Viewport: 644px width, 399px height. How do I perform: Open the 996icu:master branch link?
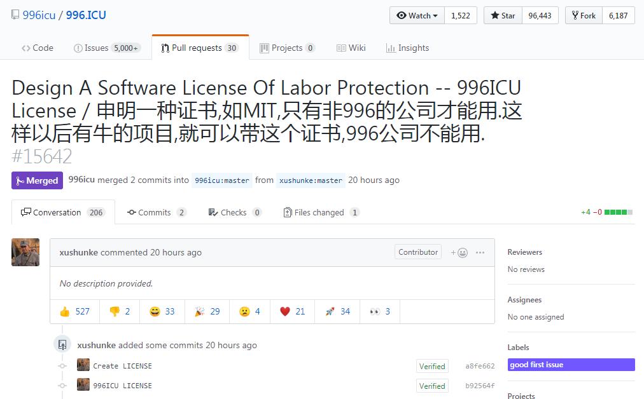[x=221, y=180]
